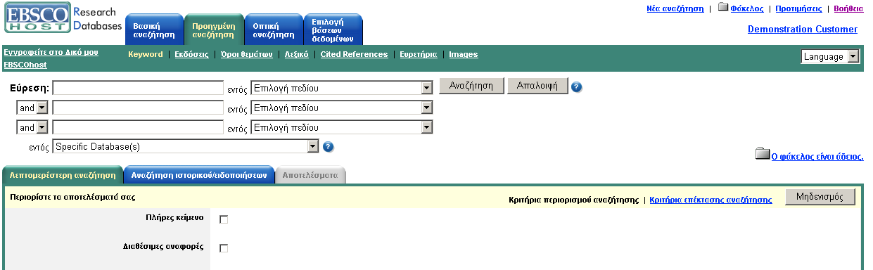Click 'Περιορίστε τα αποτελέσματά σας' heading

tap(72, 197)
